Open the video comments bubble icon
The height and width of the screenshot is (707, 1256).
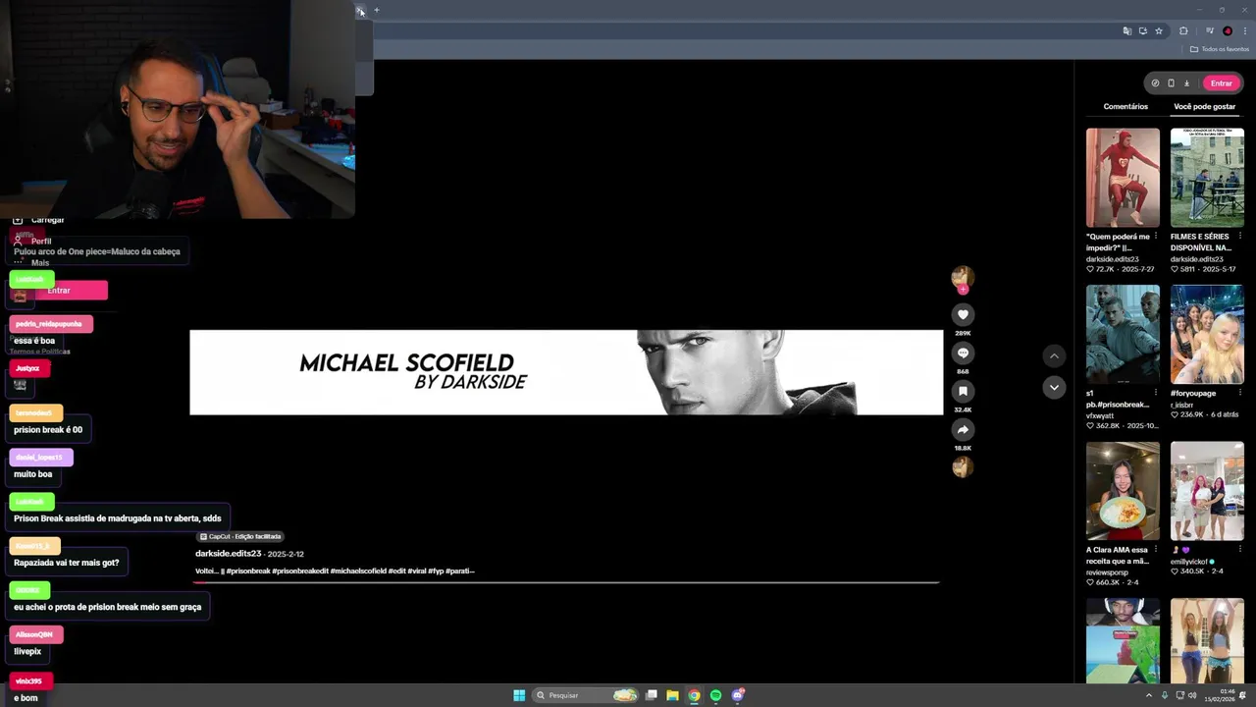pos(963,353)
